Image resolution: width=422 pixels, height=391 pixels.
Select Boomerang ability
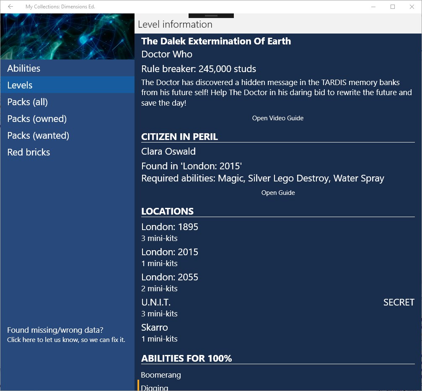click(161, 375)
